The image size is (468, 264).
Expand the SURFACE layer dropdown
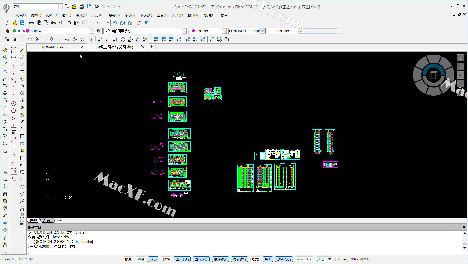point(92,31)
